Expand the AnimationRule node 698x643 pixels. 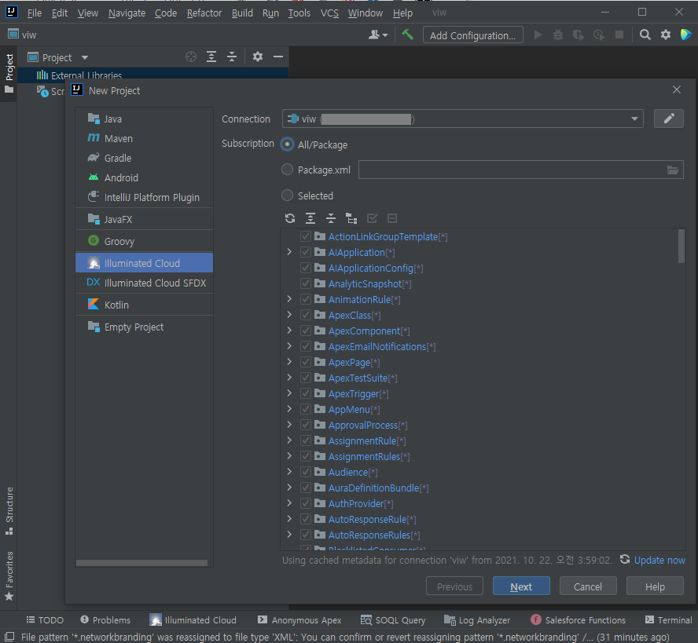click(x=289, y=299)
